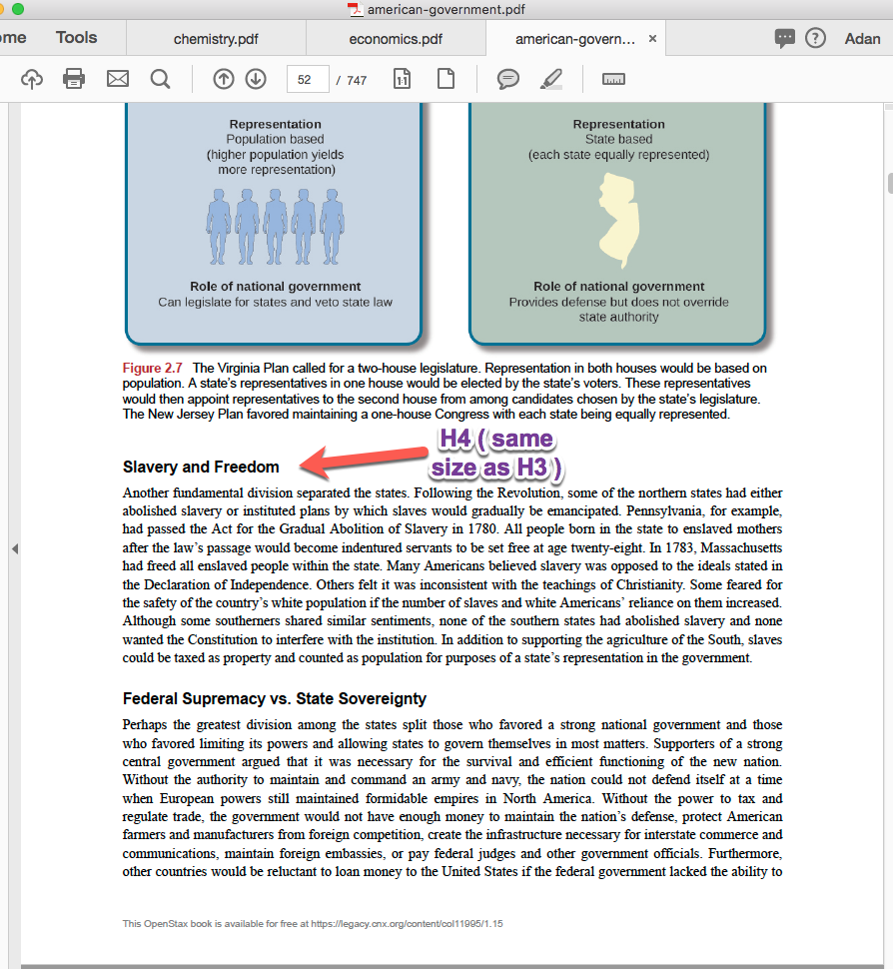This screenshot has height=969, width=893.
Task: Click the Adan account name
Action: 861,38
